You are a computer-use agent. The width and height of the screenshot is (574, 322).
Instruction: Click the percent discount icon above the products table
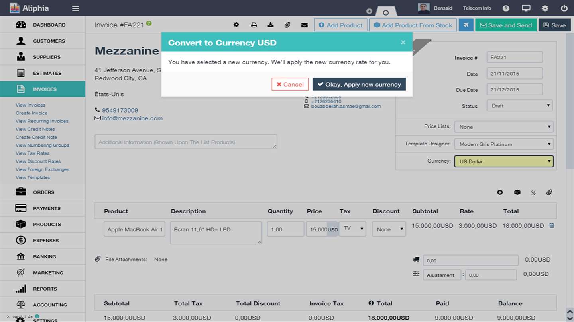533,193
